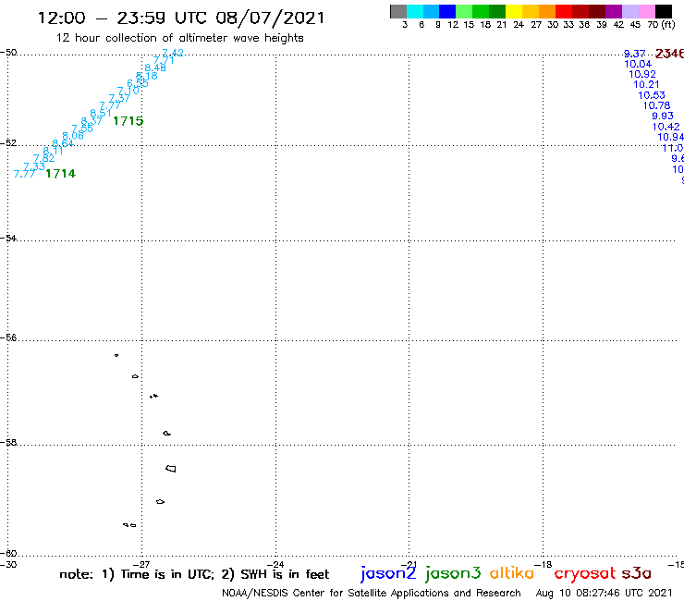This screenshot has width=684, height=601.
Task: Select the 8.48 wave height reading
Action: (155, 67)
